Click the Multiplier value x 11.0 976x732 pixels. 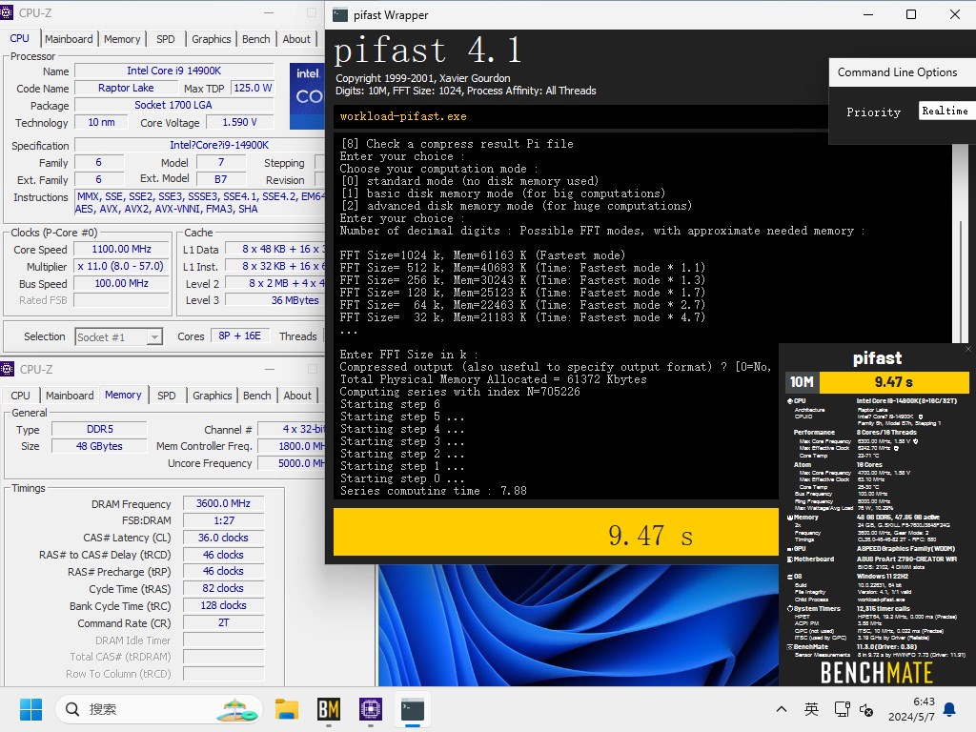tap(121, 266)
